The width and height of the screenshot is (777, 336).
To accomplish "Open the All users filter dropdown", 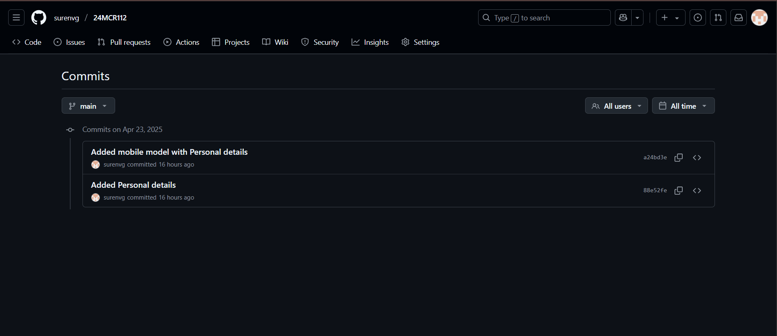I will pyautogui.click(x=616, y=105).
